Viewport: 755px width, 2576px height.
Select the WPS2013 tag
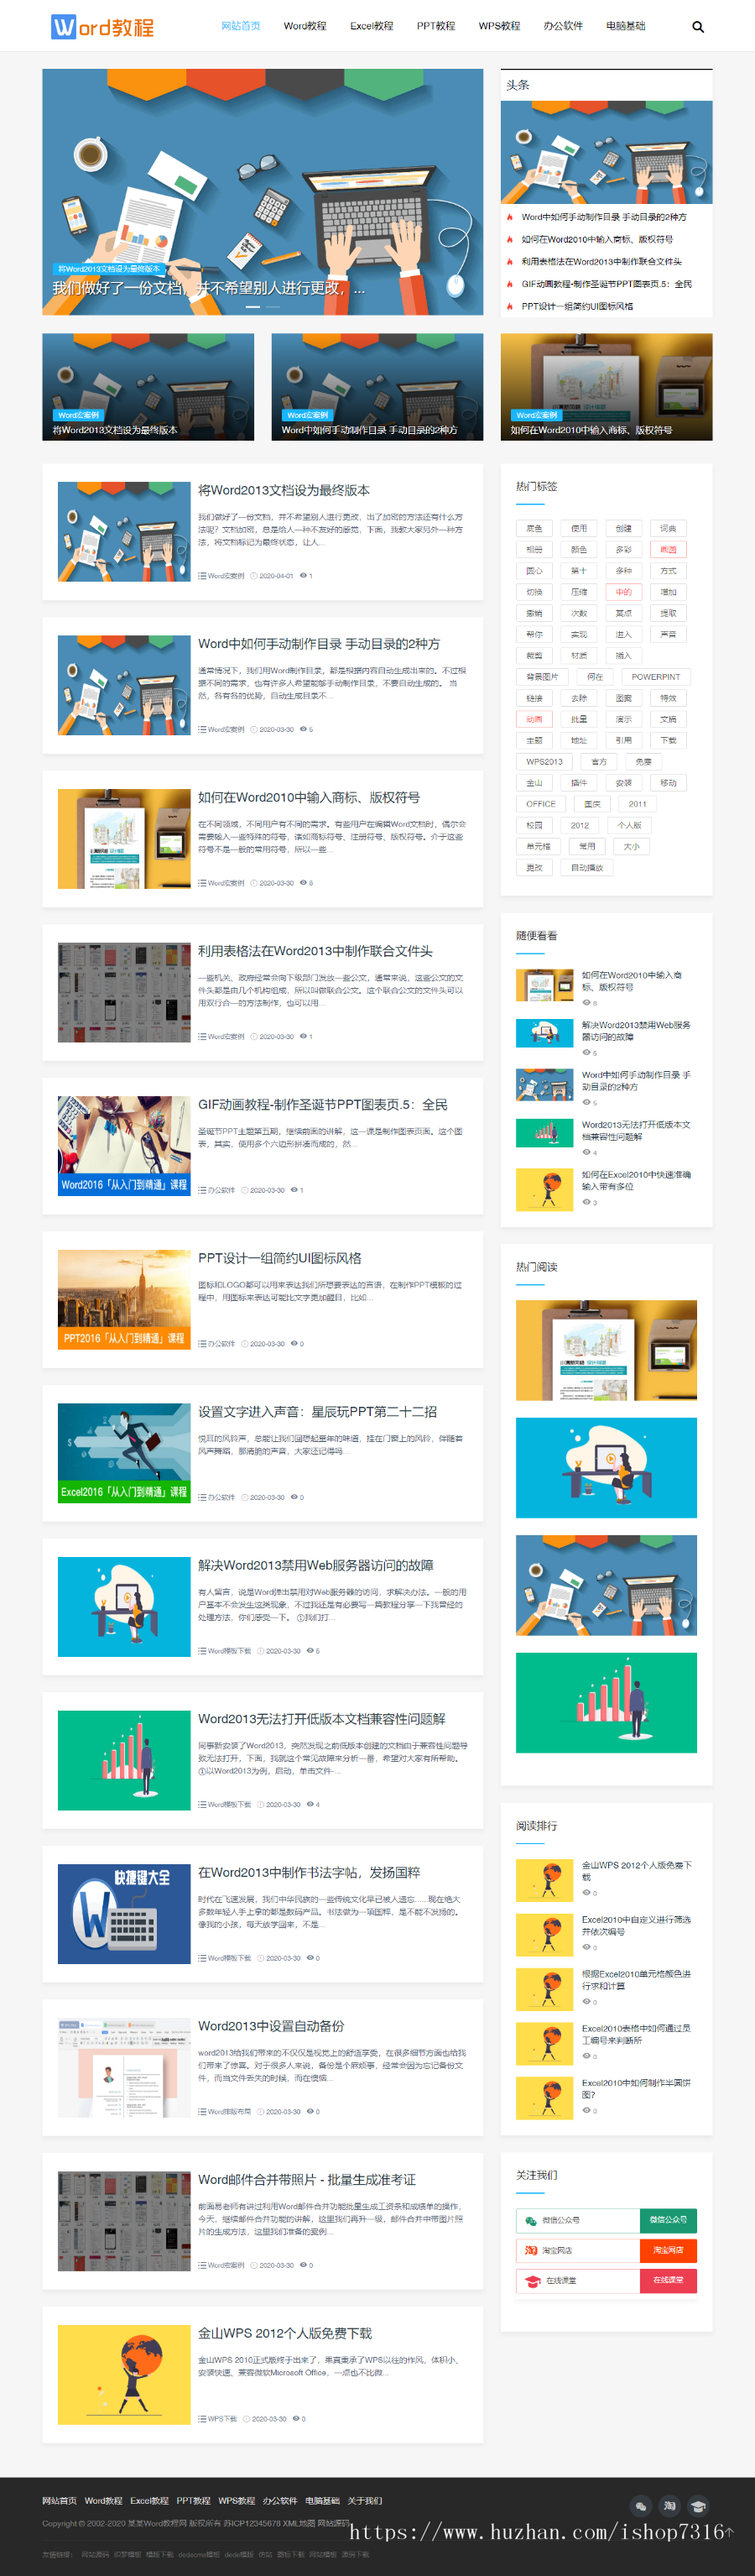(544, 762)
